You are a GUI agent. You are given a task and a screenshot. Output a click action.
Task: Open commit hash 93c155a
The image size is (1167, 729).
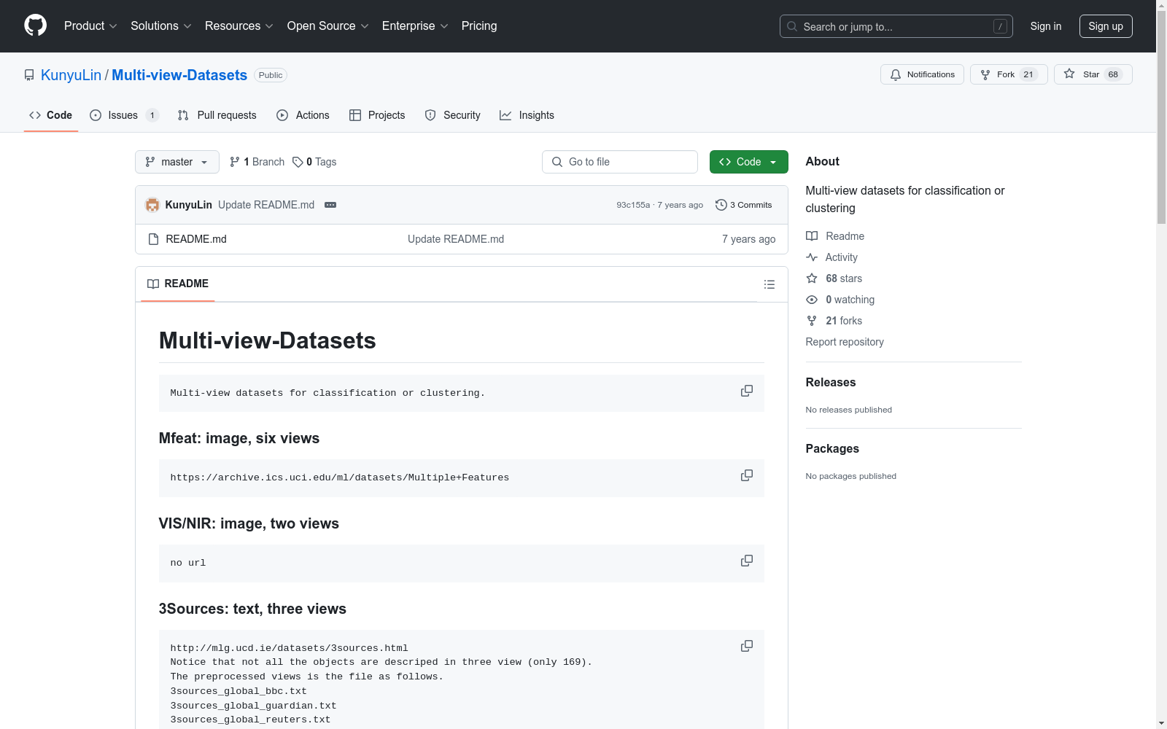point(633,205)
